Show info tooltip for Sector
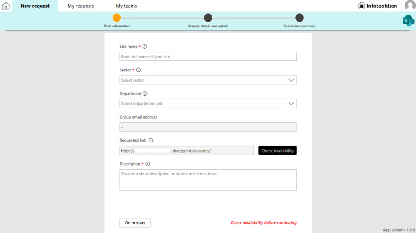Image resolution: width=416 pixels, height=233 pixels. coord(139,70)
